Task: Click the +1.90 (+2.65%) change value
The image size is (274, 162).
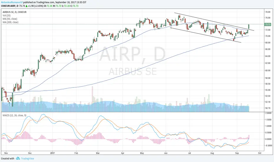Action: [x=36, y=6]
